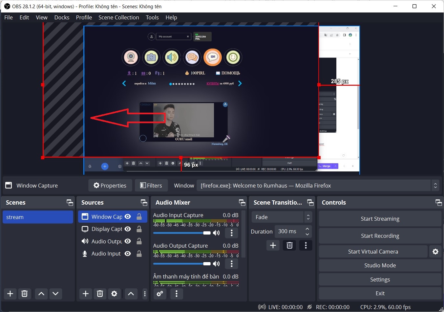Open the Scene Collection menu
This screenshot has height=312, width=444.
(x=118, y=17)
